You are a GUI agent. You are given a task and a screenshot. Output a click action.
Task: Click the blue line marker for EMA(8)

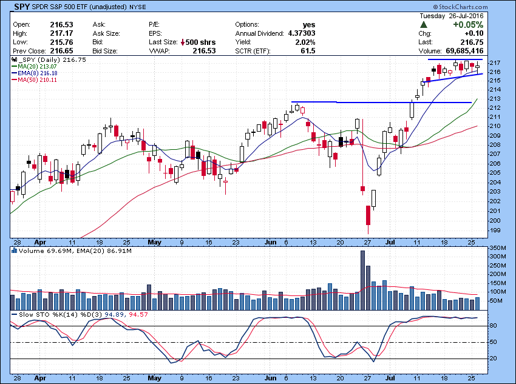pos(14,73)
